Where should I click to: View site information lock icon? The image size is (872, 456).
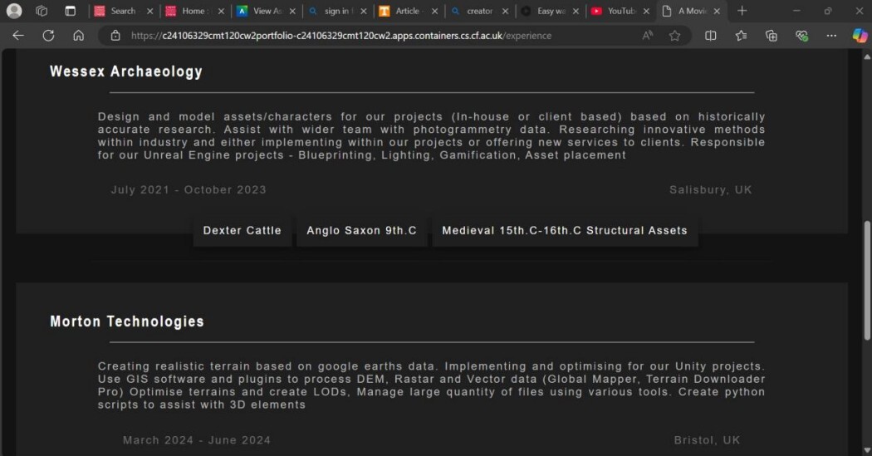click(x=115, y=36)
